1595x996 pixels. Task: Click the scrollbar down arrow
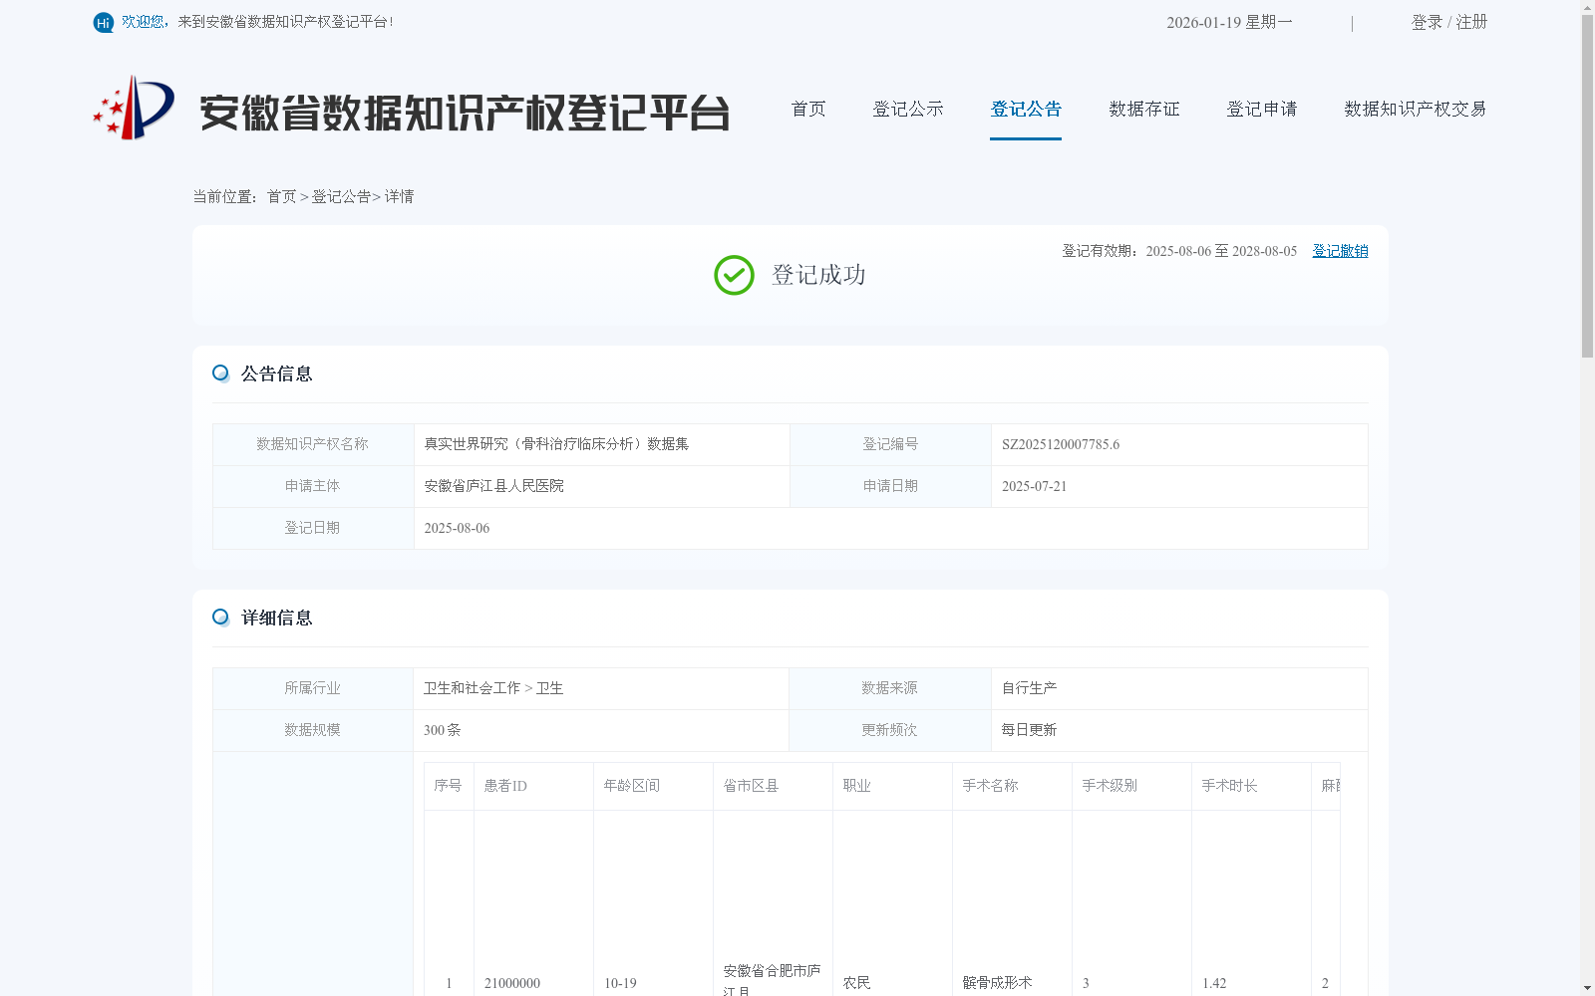1587,988
